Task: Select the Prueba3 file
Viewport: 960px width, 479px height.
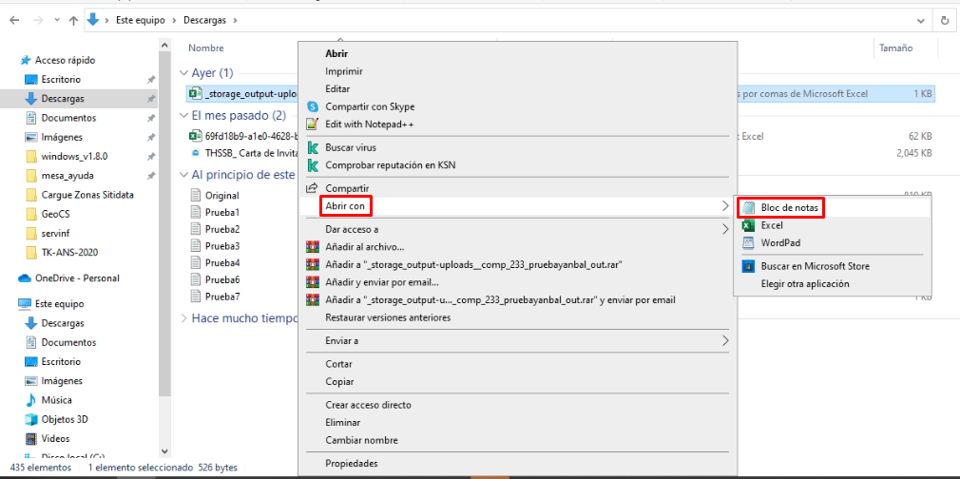Action: click(222, 246)
